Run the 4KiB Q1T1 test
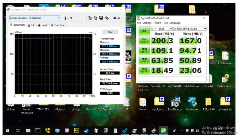238x137 pixels. click(x=144, y=70)
